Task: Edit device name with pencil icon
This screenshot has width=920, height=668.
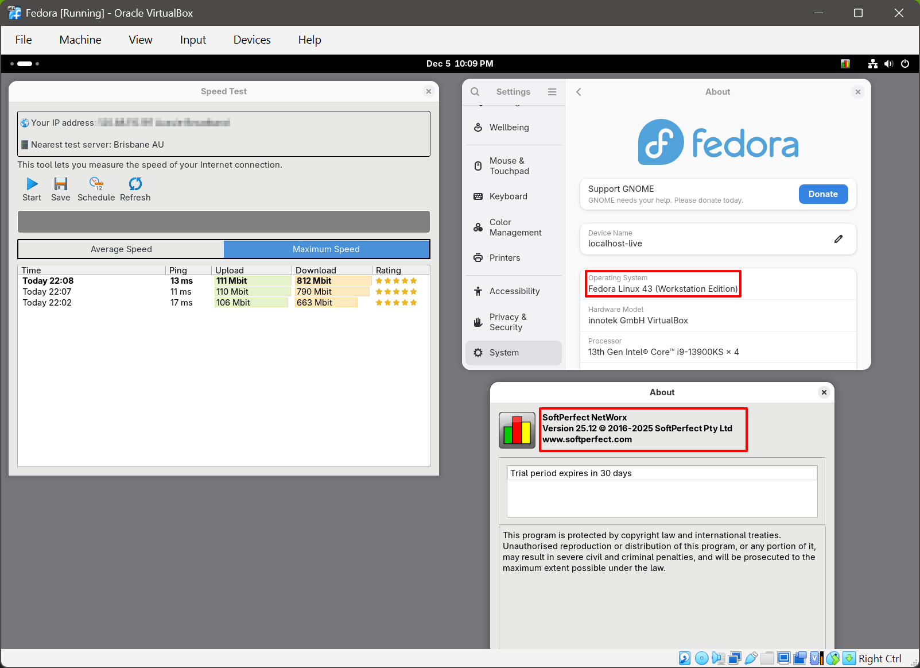Action: click(839, 239)
